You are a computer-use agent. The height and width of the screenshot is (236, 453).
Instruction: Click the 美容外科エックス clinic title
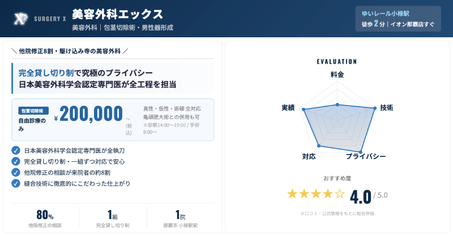pos(118,14)
